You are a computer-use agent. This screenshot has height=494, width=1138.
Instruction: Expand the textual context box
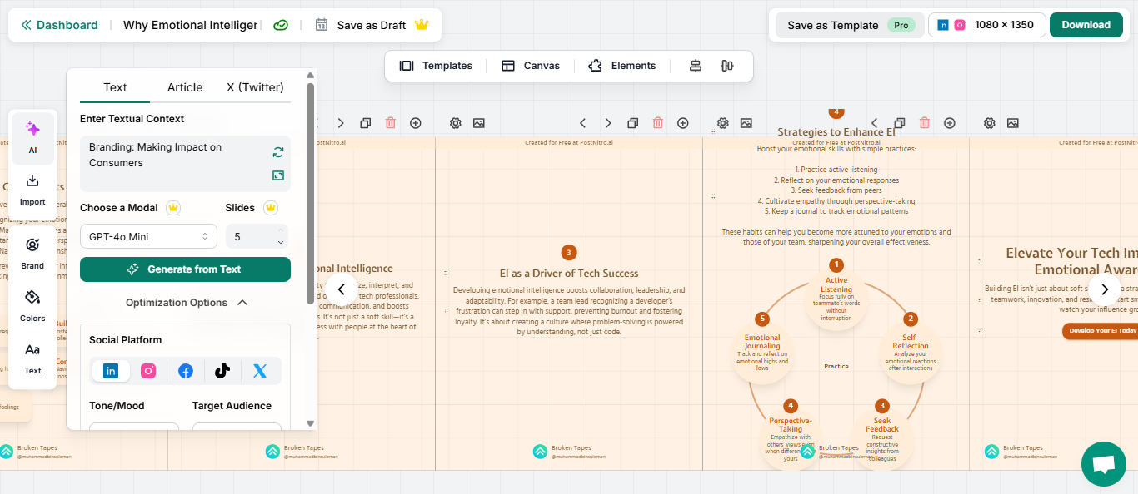click(278, 175)
